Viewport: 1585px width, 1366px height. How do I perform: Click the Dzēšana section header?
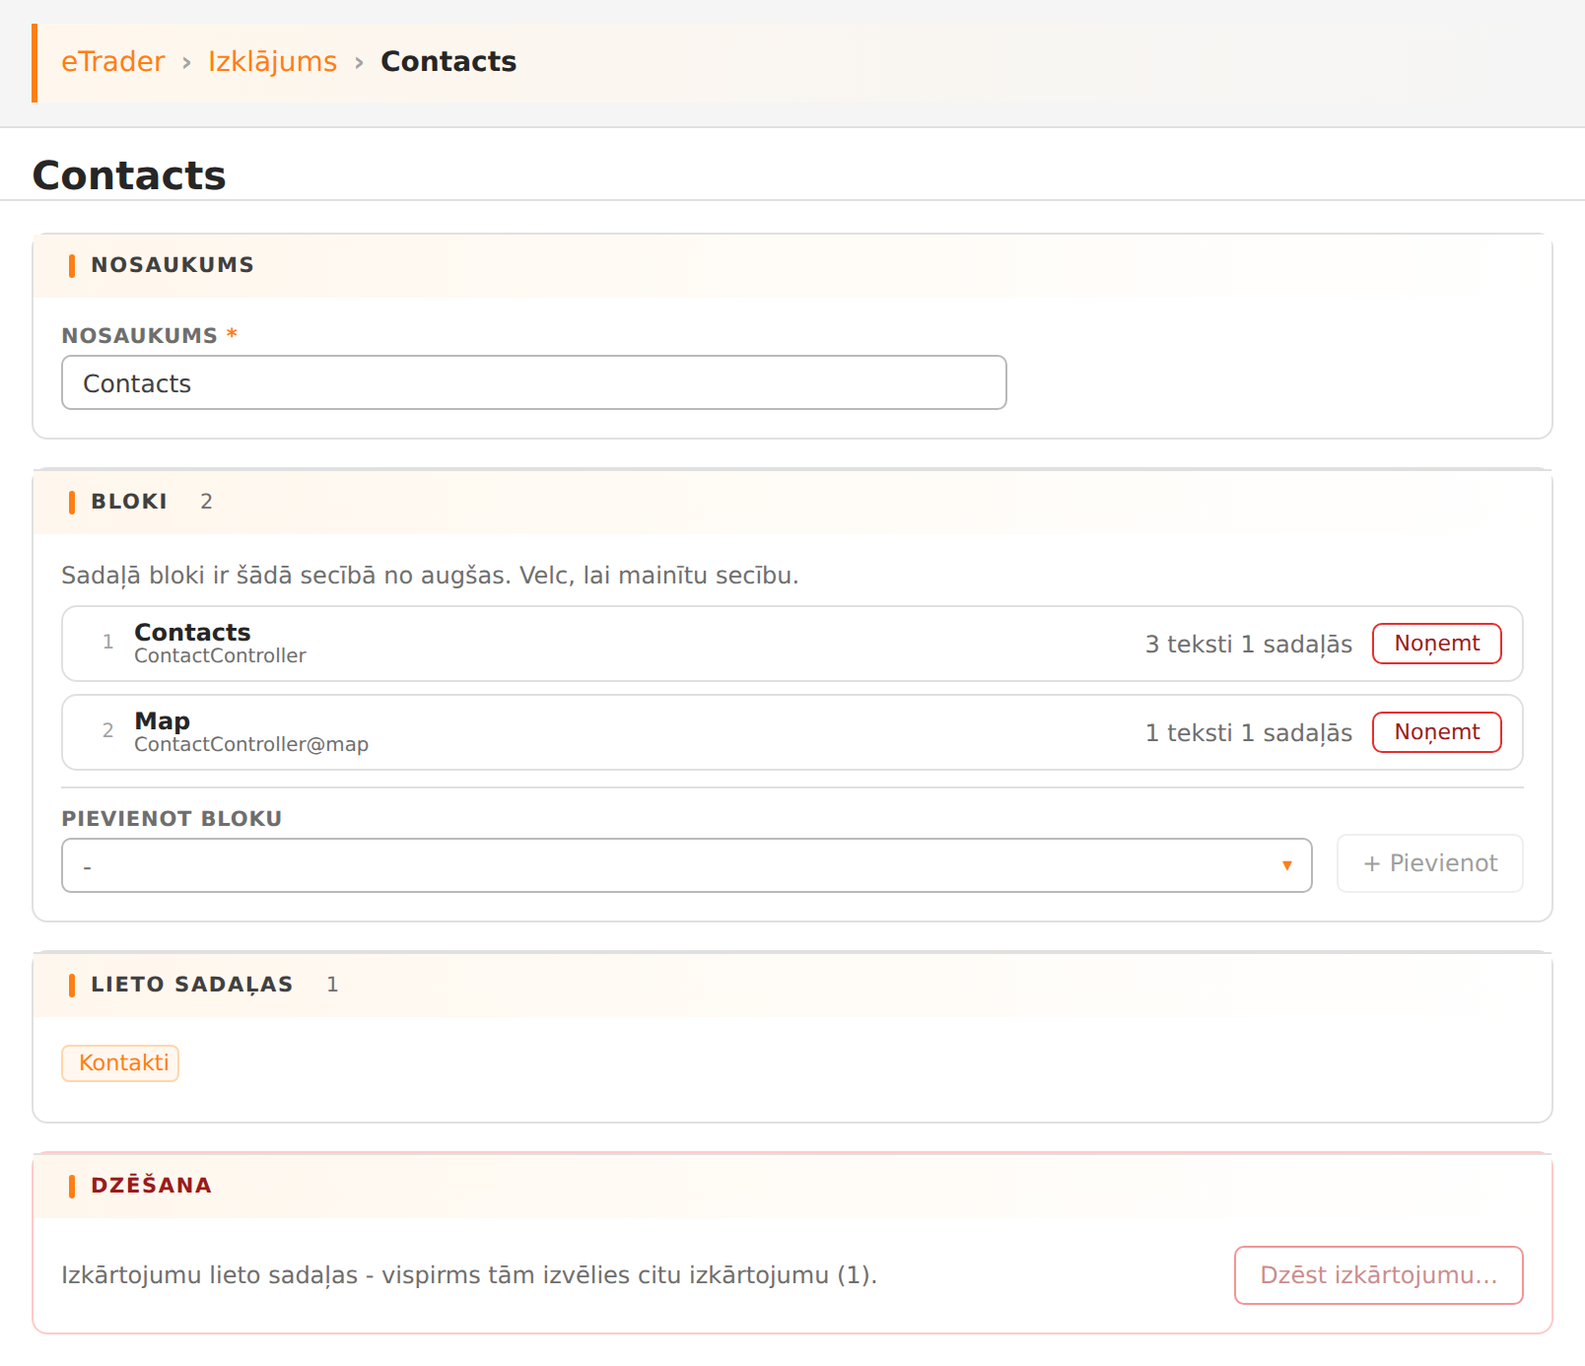pos(792,1186)
